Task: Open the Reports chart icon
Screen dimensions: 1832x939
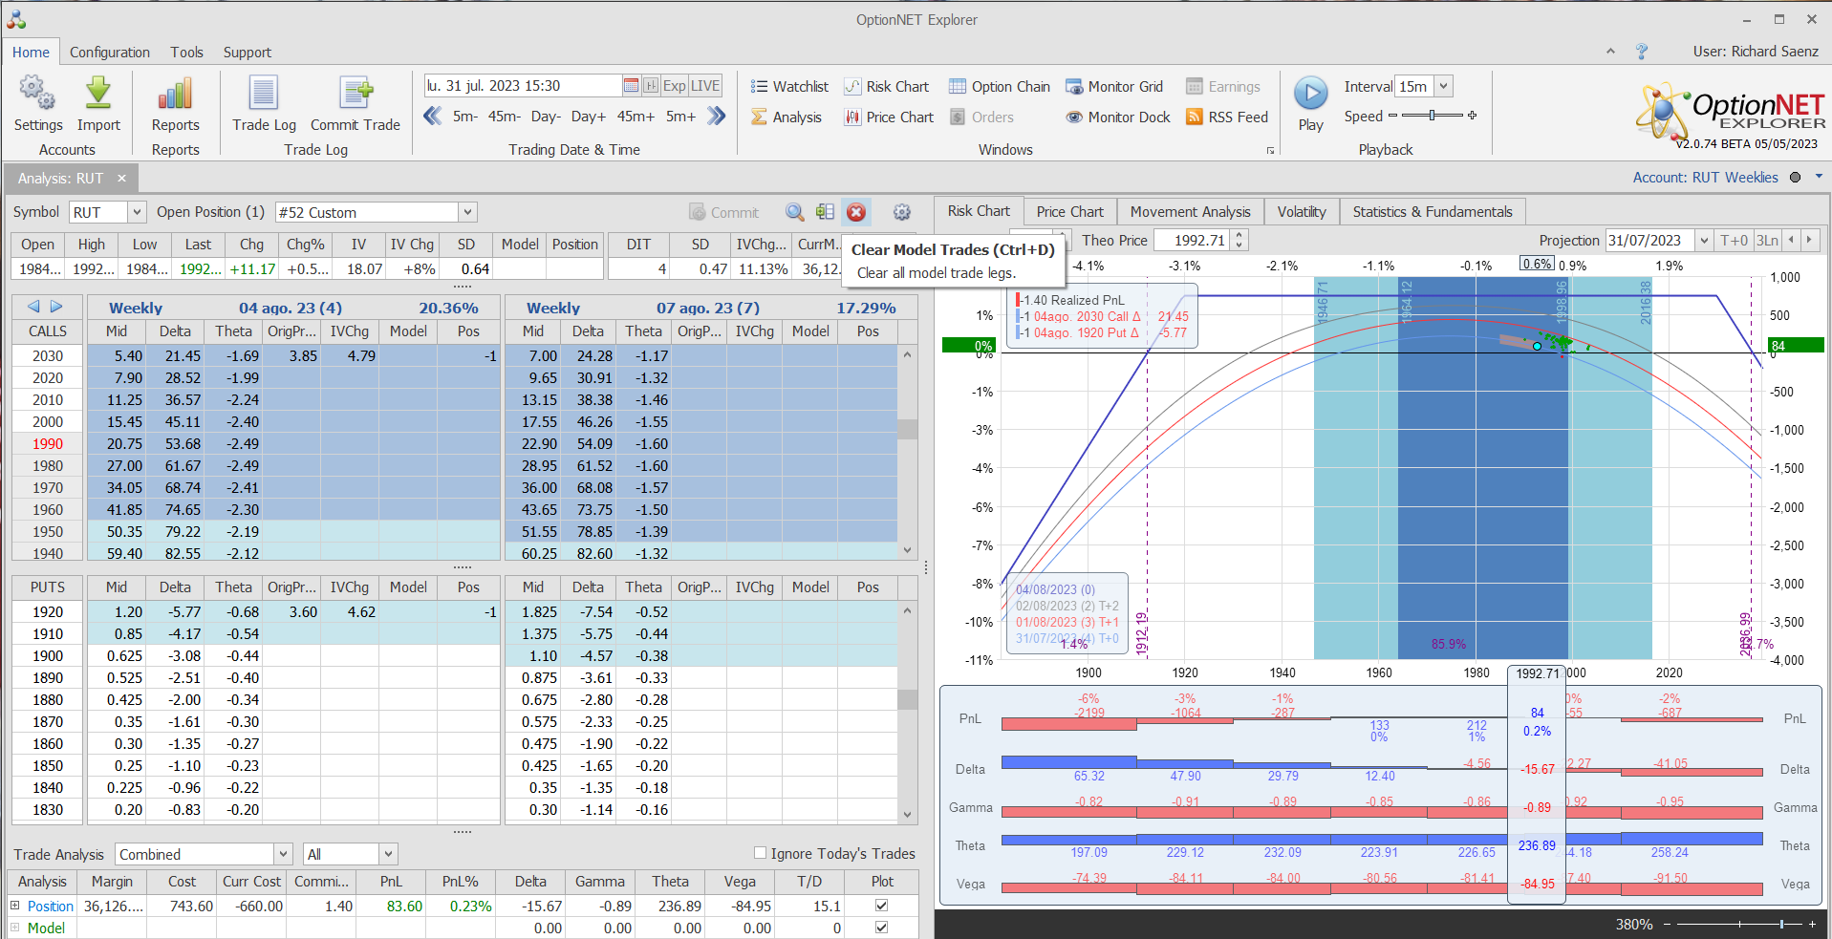Action: (175, 94)
